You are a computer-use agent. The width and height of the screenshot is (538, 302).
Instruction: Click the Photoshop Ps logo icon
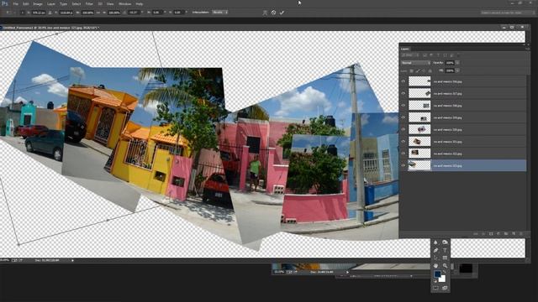(x=5, y=3)
